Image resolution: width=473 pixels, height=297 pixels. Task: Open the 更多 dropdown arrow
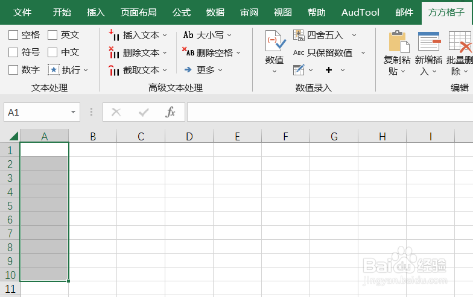point(220,70)
